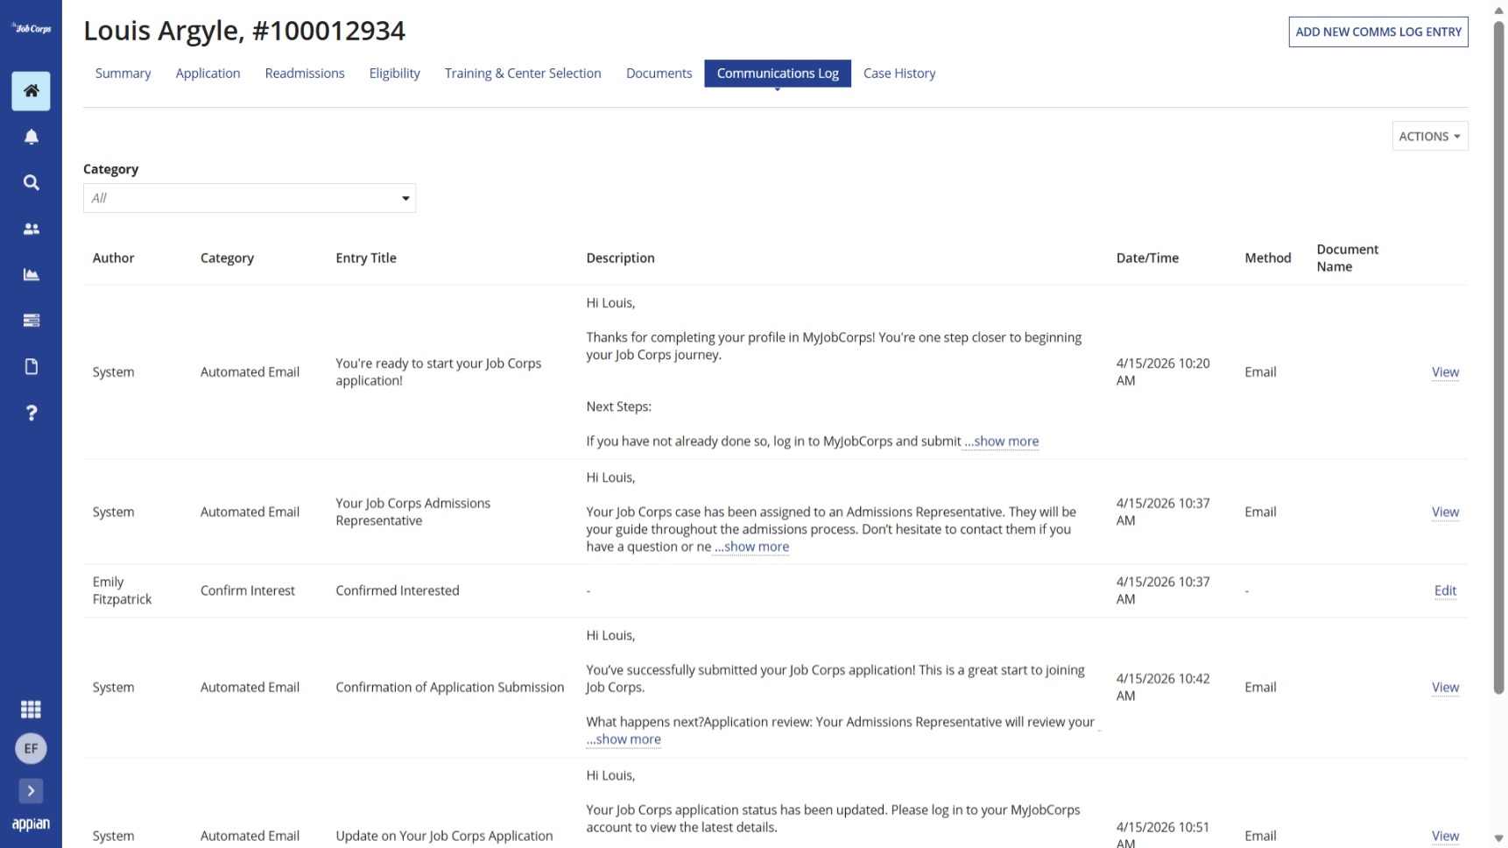
Task: Open the reports chart icon in sidebar
Action: (31, 274)
